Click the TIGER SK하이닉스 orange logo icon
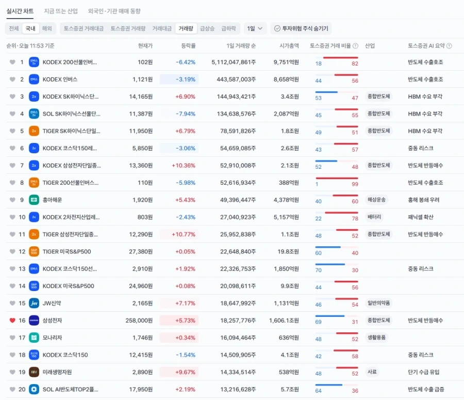464x400 pixels. 34,131
